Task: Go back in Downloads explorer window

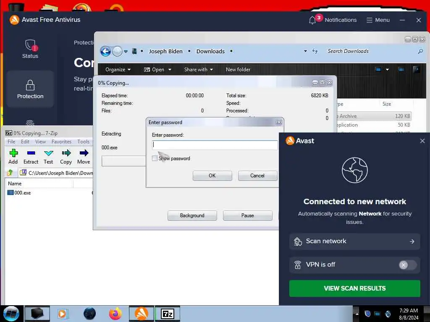Action: [105, 51]
